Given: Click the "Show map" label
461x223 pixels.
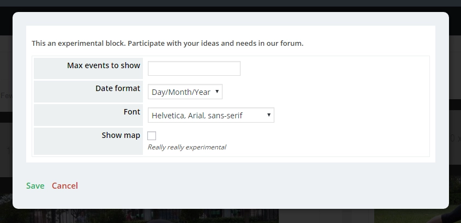Looking at the screenshot, I should (x=121, y=135).
